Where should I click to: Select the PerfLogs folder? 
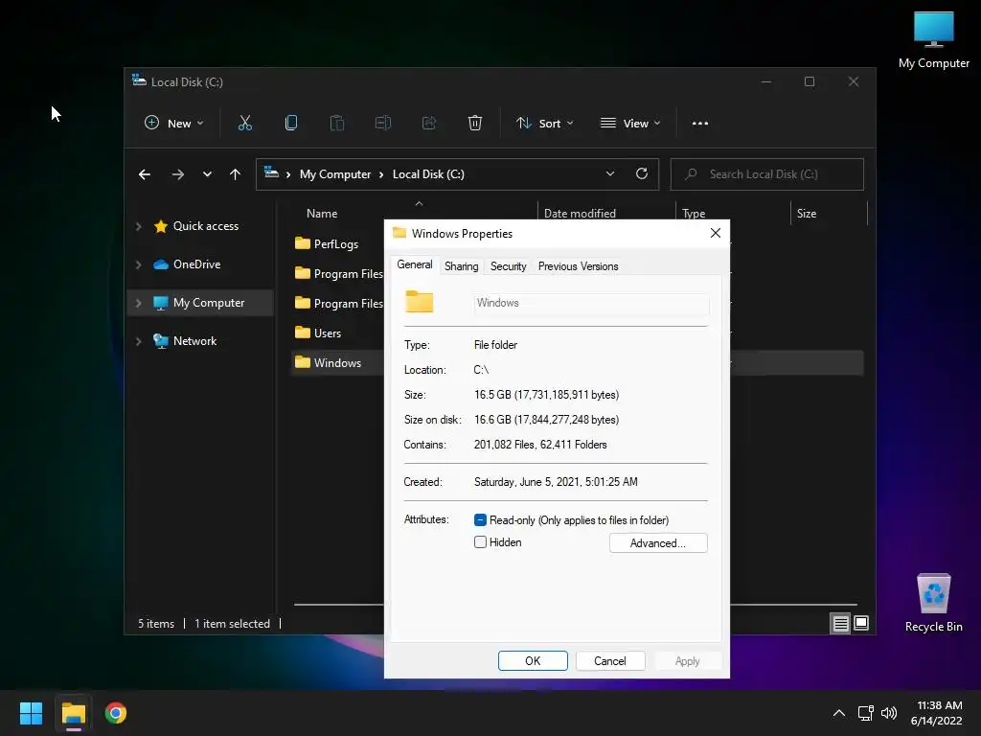[x=336, y=243]
